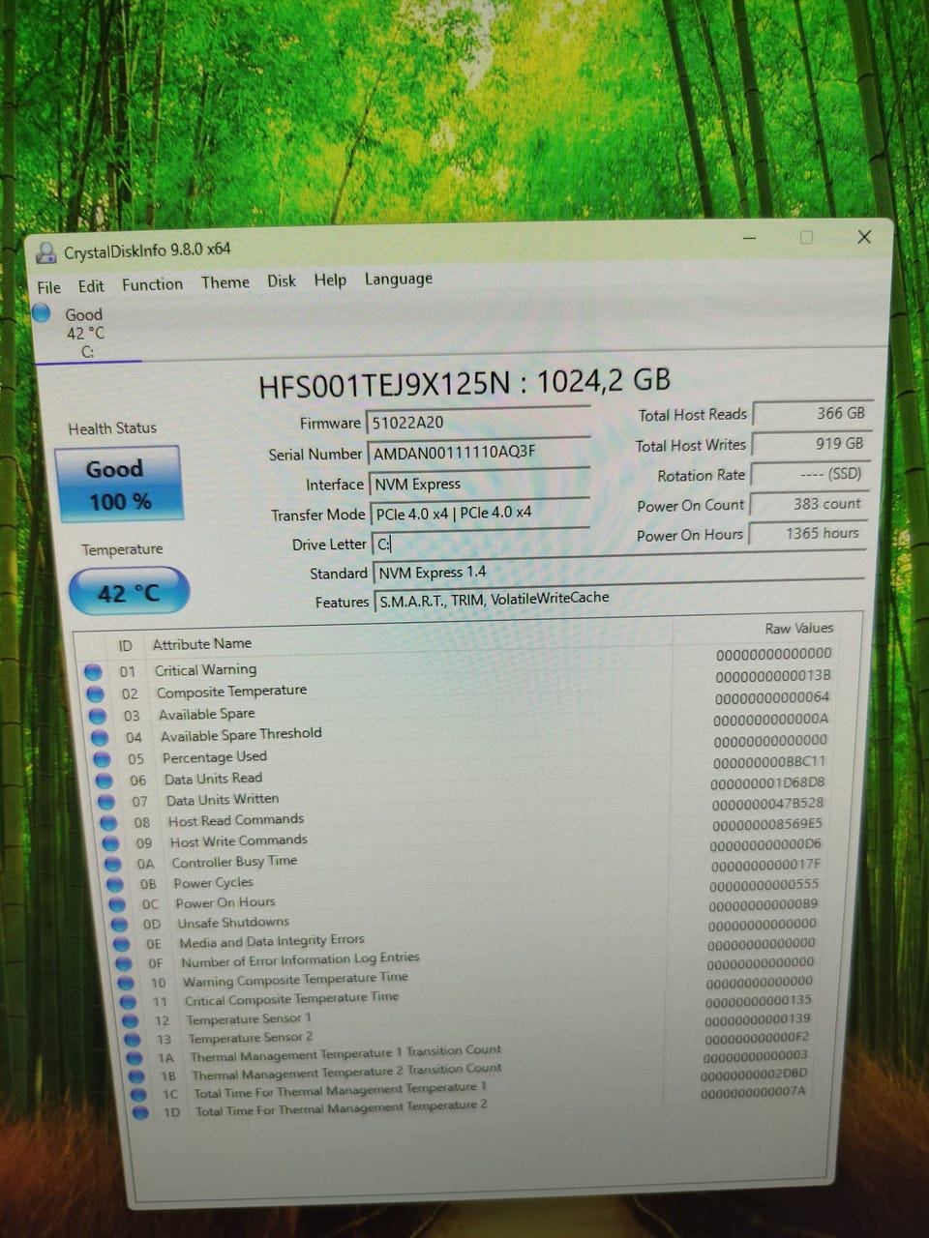Click the CrystalDiskInfo title bar icon
Image resolution: width=929 pixels, height=1238 pixels.
tap(45, 253)
